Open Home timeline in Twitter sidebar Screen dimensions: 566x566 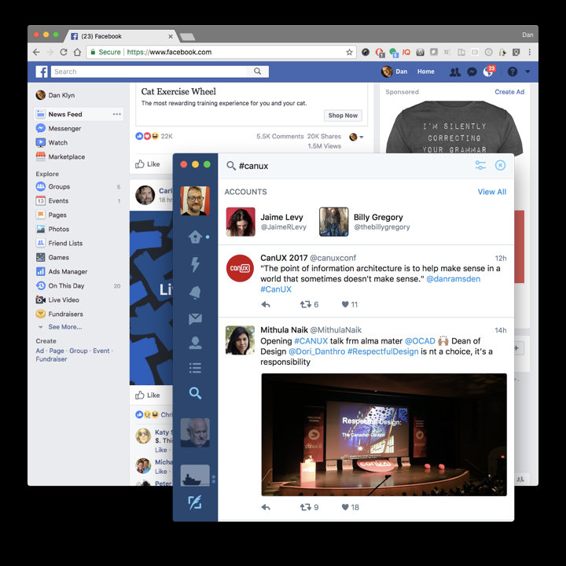[x=195, y=237]
